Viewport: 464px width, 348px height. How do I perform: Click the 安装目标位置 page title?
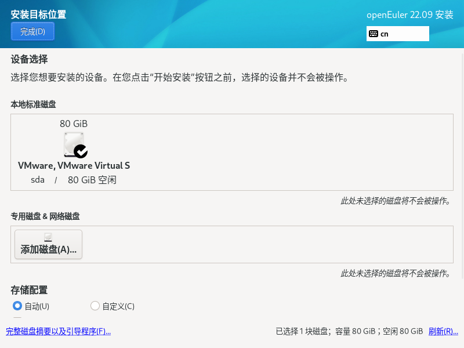pyautogui.click(x=38, y=14)
